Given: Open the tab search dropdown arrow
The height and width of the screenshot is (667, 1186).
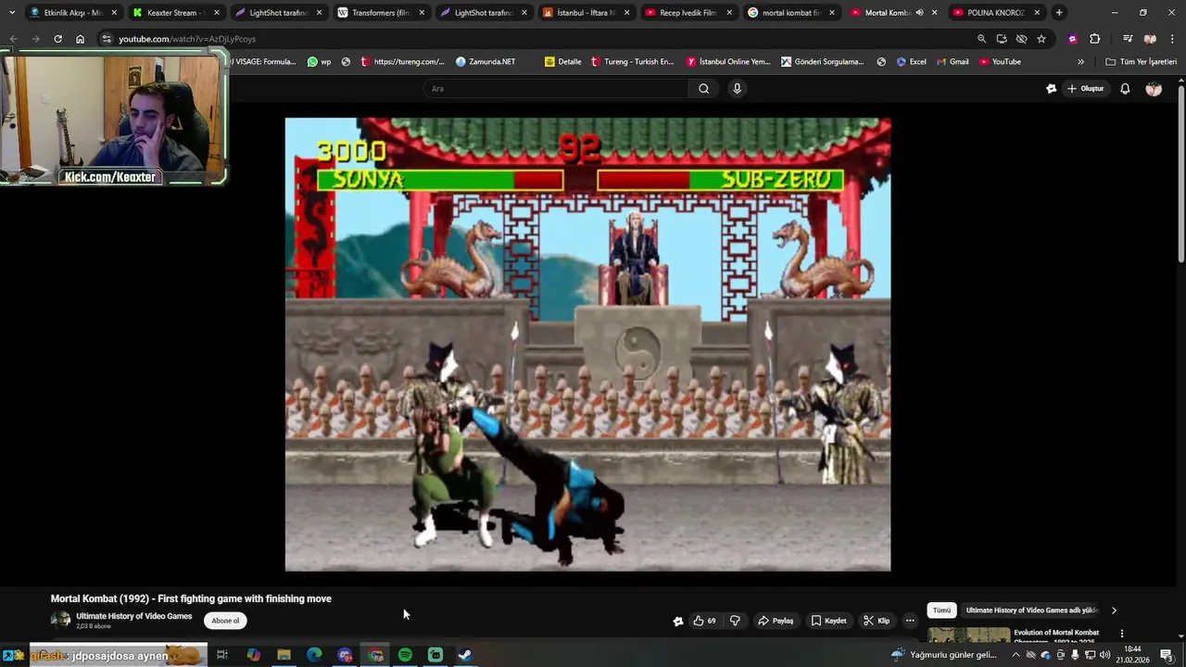Looking at the screenshot, I should tap(11, 13).
